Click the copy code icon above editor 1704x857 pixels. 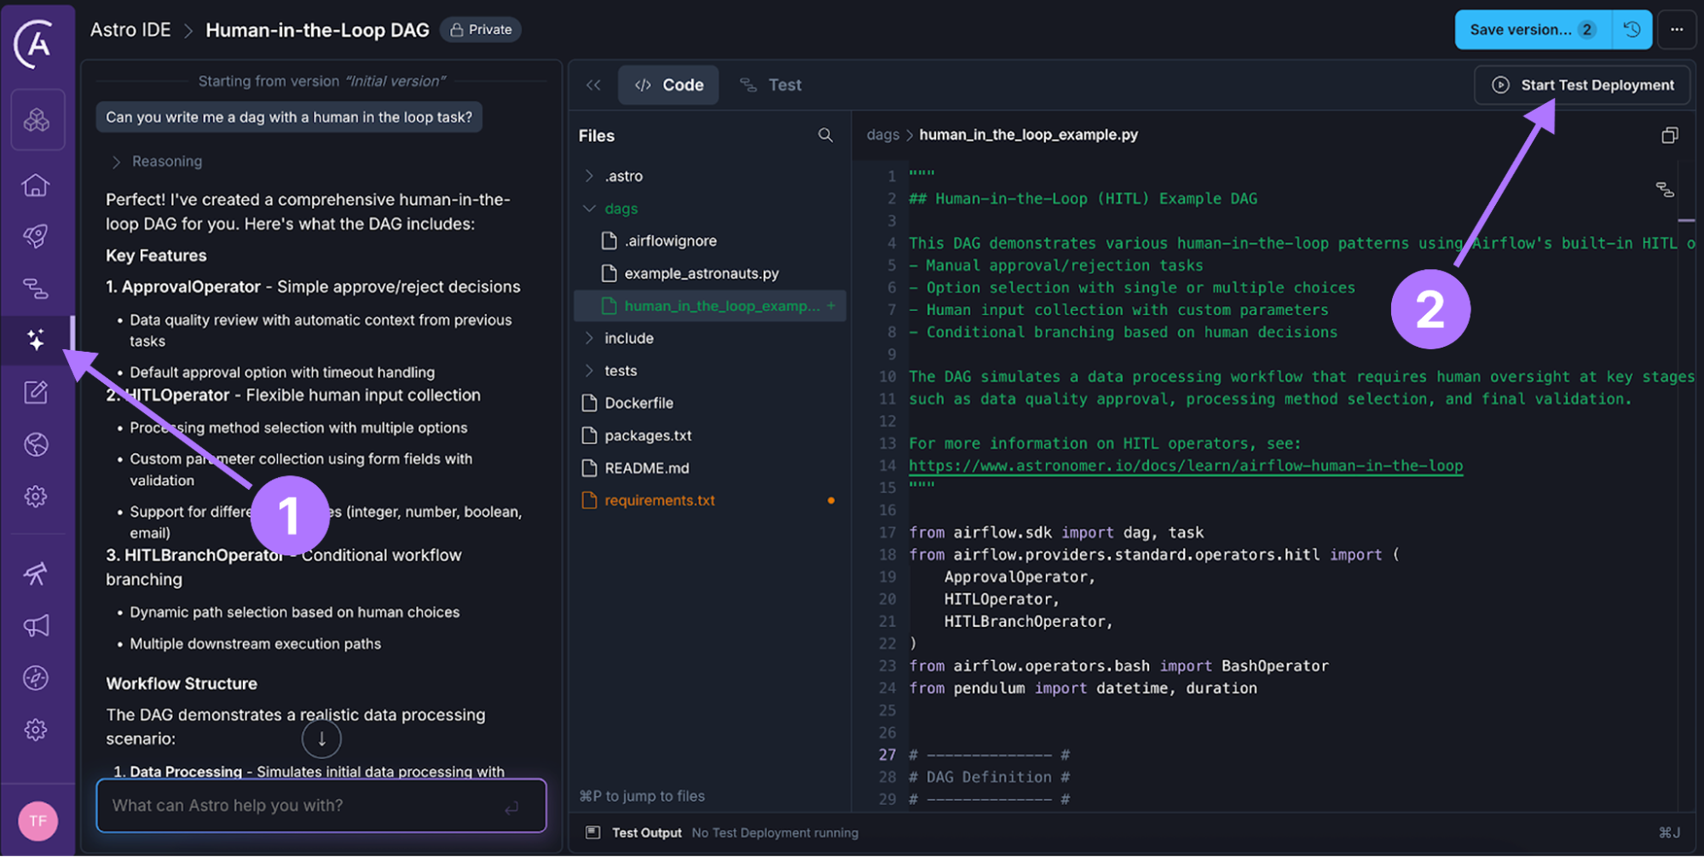click(x=1669, y=135)
